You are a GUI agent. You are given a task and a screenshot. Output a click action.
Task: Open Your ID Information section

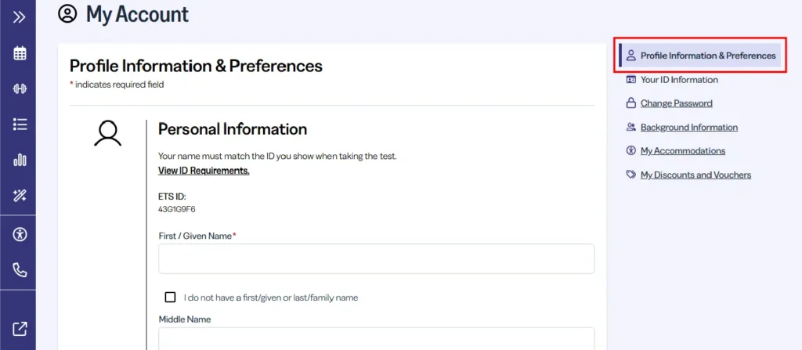678,80
